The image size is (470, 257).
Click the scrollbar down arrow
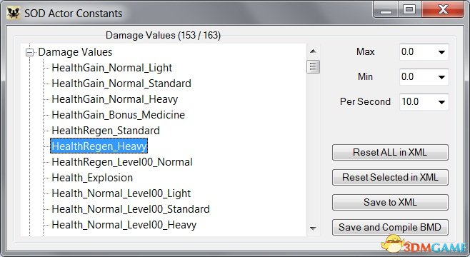tap(313, 228)
